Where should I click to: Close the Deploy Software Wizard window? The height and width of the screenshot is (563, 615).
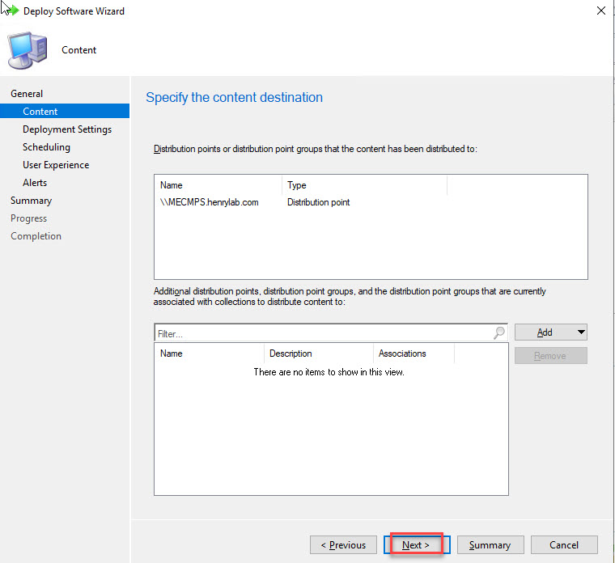[600, 11]
